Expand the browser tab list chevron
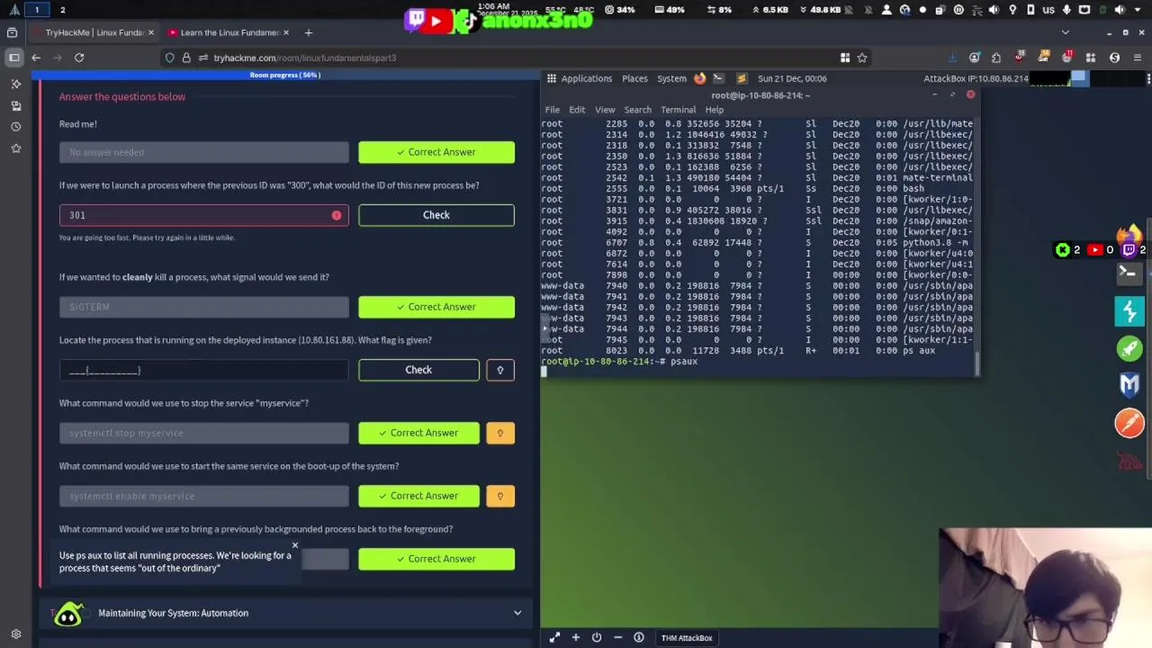 (1066, 32)
